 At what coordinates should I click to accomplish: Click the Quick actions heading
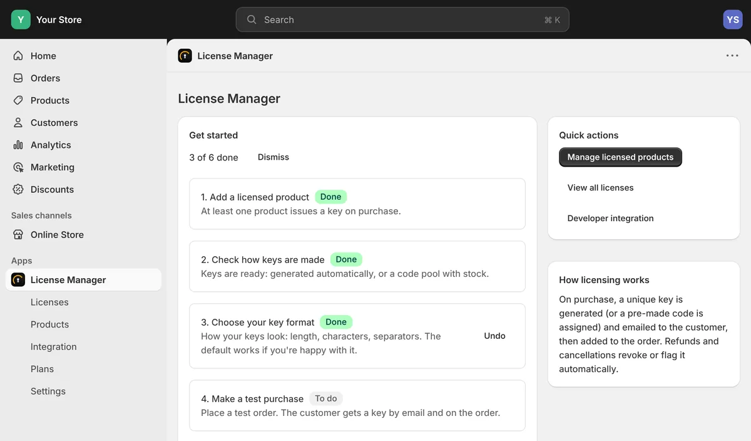point(588,135)
